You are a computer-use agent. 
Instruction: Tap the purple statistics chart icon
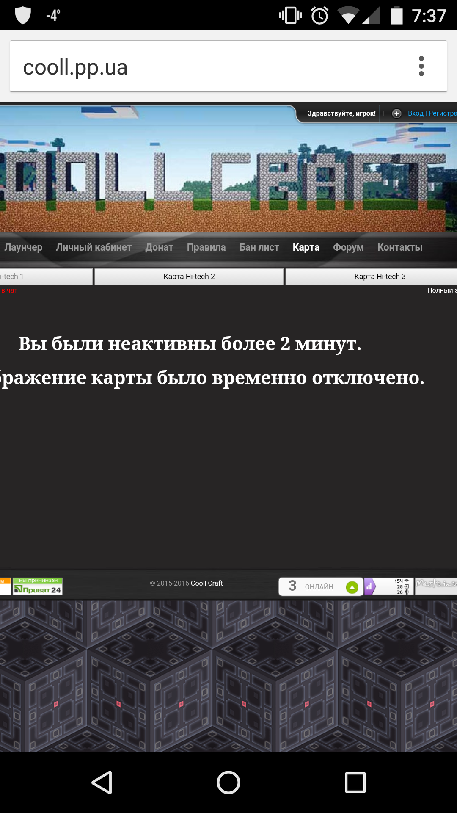tap(369, 586)
